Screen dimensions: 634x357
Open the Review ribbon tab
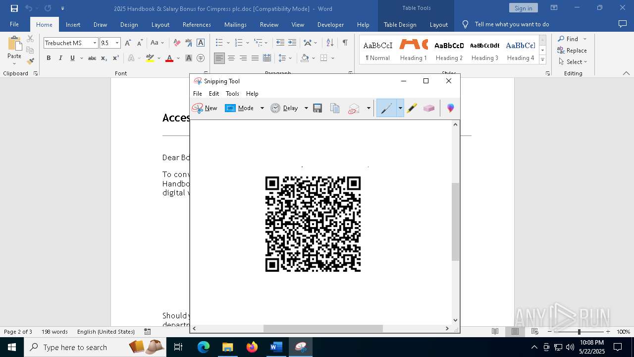[x=269, y=24]
